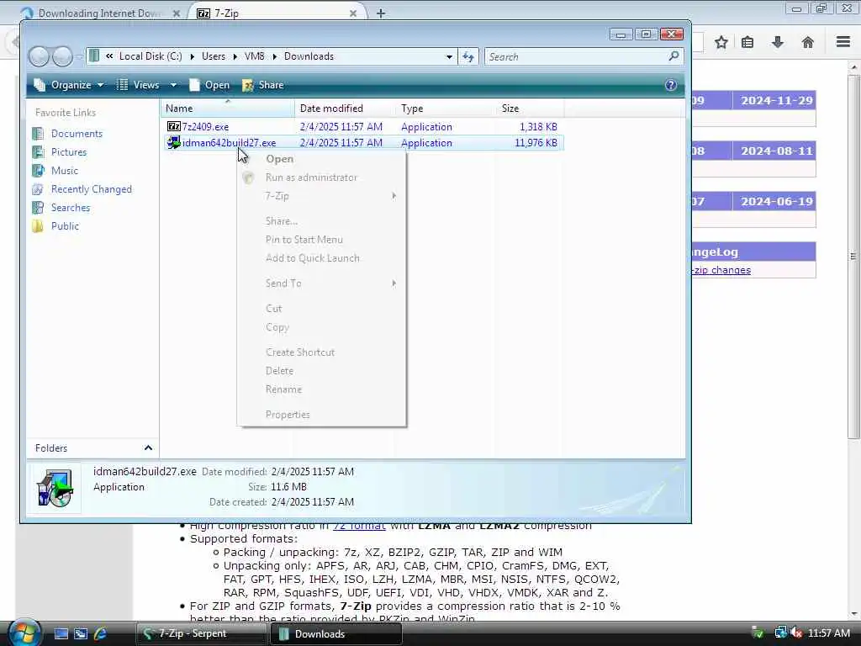The image size is (861, 646).
Task: Click the browser home icon
Action: tap(808, 42)
